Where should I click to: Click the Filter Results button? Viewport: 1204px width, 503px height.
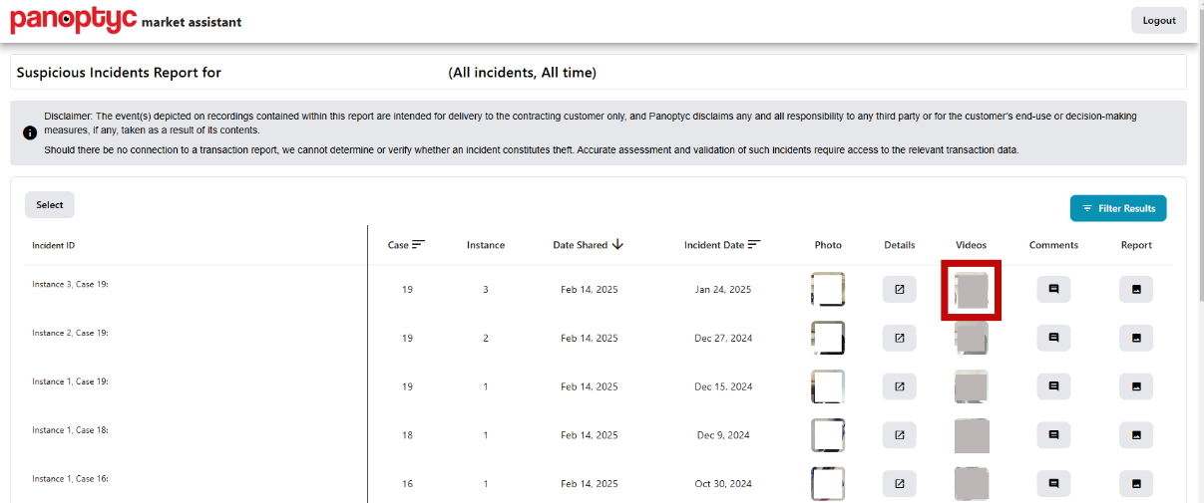coord(1117,208)
